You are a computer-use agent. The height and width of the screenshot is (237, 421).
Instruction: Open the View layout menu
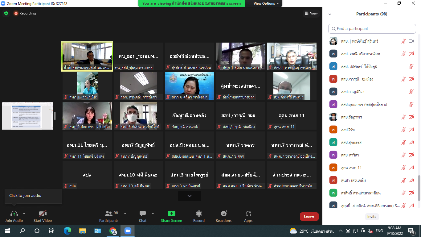click(x=311, y=13)
